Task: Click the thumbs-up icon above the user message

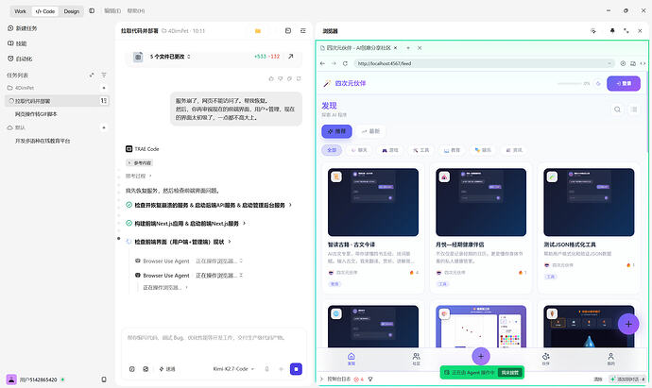Action: 271,78
